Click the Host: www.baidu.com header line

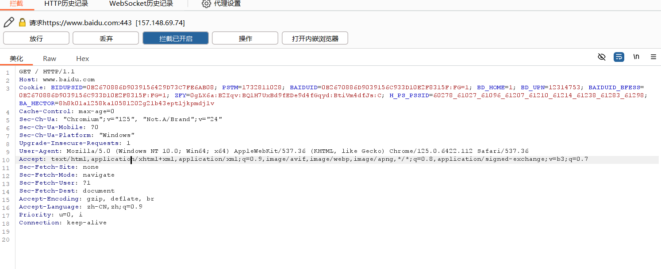coord(57,80)
